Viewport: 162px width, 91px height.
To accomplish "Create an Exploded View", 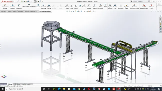I will click(126, 7).
